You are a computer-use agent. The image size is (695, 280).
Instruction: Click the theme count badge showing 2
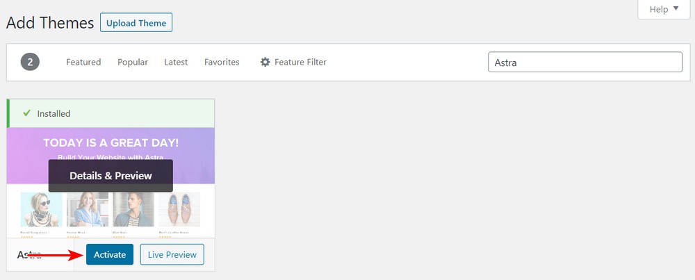(30, 62)
